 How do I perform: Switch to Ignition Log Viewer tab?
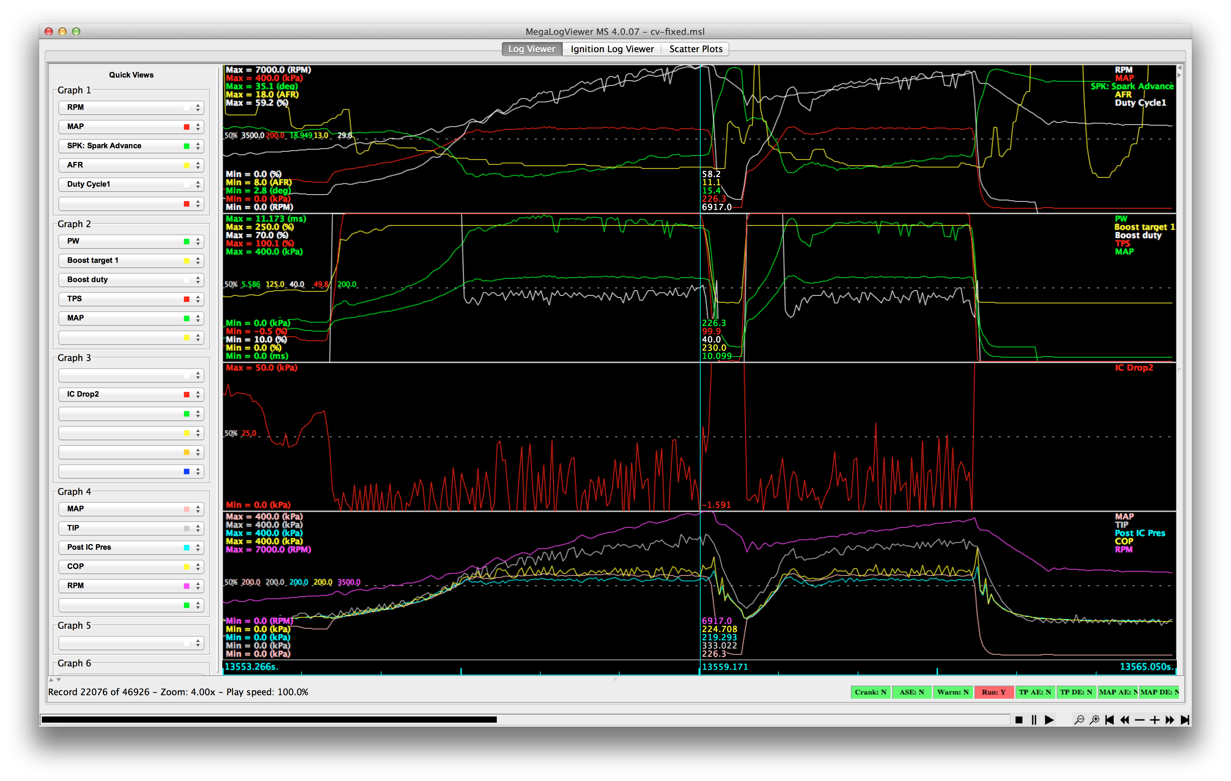pyautogui.click(x=612, y=49)
